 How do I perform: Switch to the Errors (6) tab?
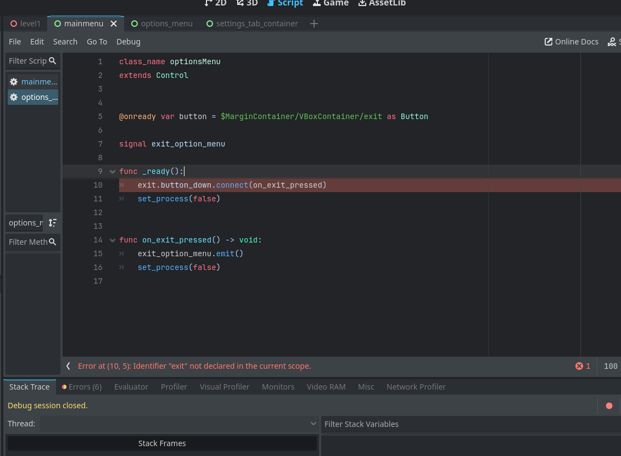[x=82, y=387]
